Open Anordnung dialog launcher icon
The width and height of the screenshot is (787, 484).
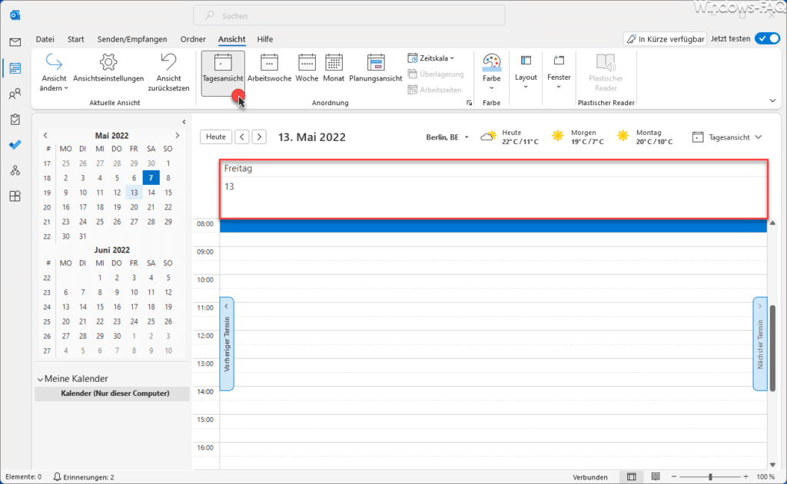click(x=470, y=103)
